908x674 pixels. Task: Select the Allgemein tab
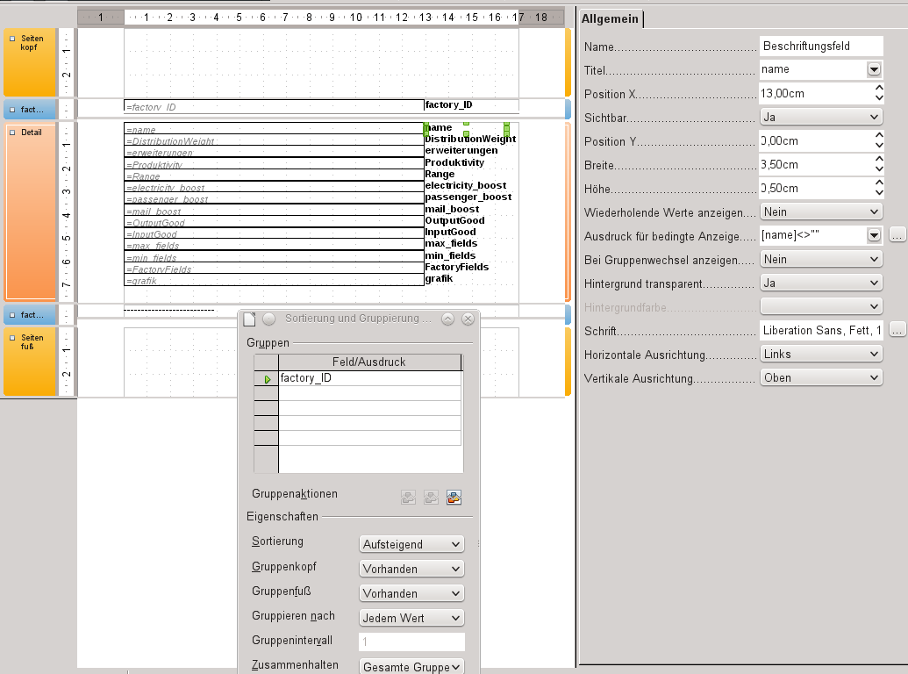pyautogui.click(x=610, y=18)
